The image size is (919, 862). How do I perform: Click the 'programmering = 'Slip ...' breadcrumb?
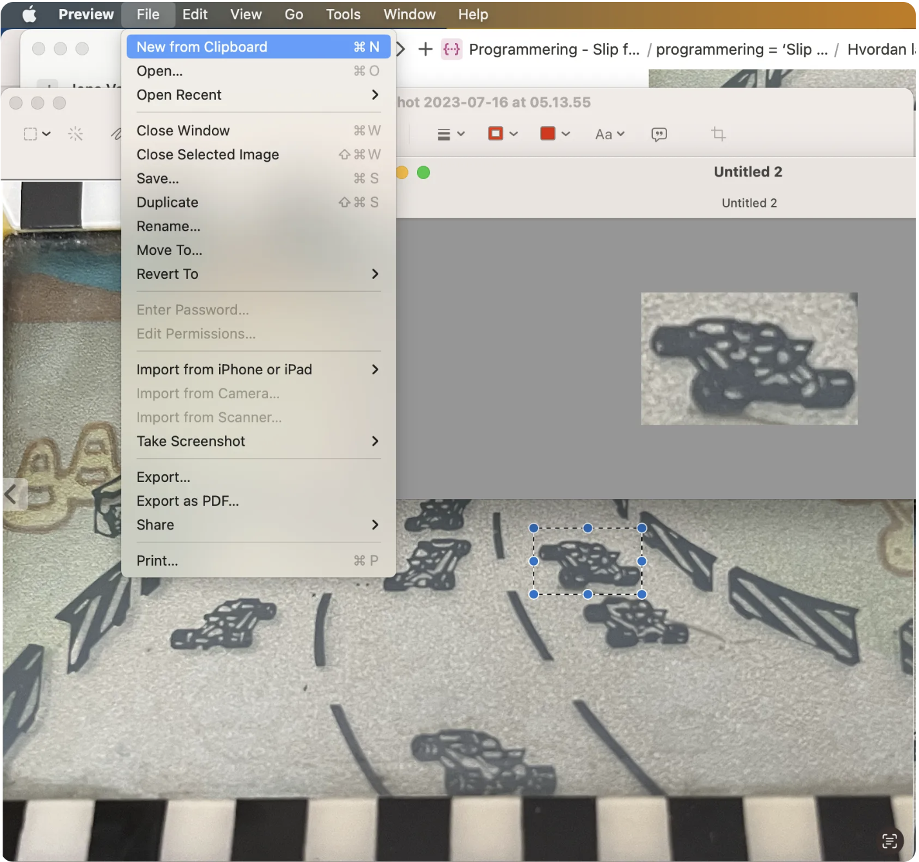click(741, 50)
